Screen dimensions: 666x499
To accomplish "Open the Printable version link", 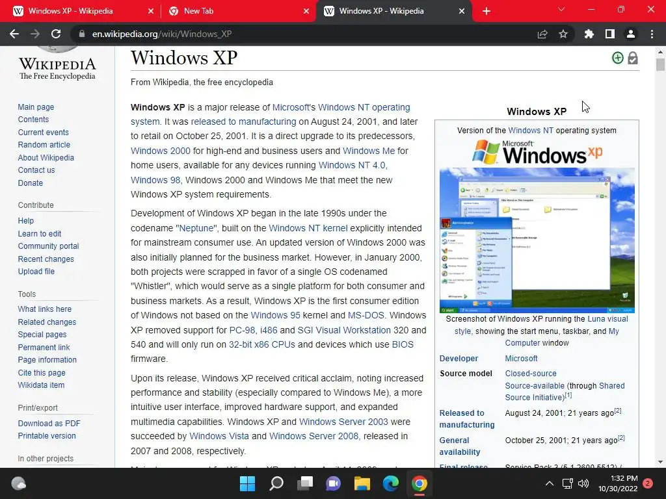I will (47, 436).
